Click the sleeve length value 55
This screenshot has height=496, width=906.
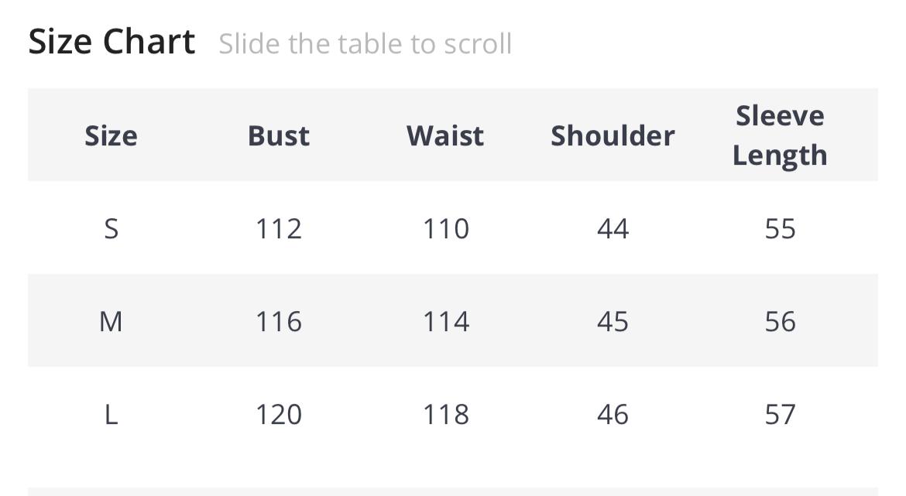[780, 229]
